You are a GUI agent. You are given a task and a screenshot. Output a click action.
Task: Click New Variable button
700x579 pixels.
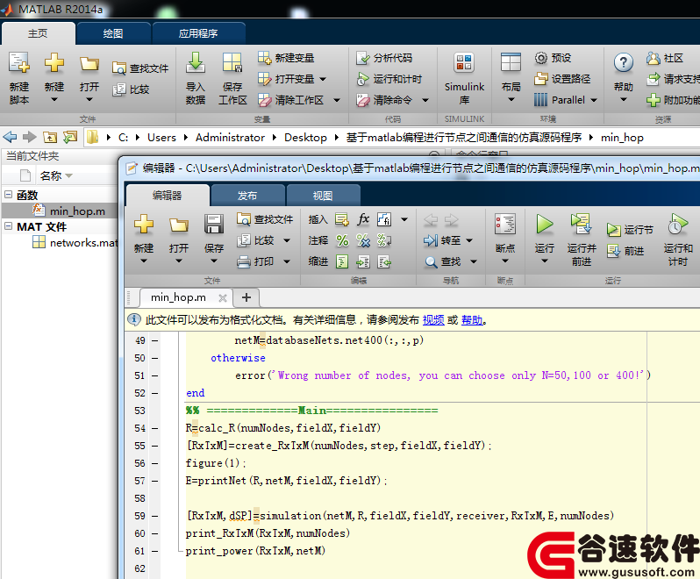286,58
